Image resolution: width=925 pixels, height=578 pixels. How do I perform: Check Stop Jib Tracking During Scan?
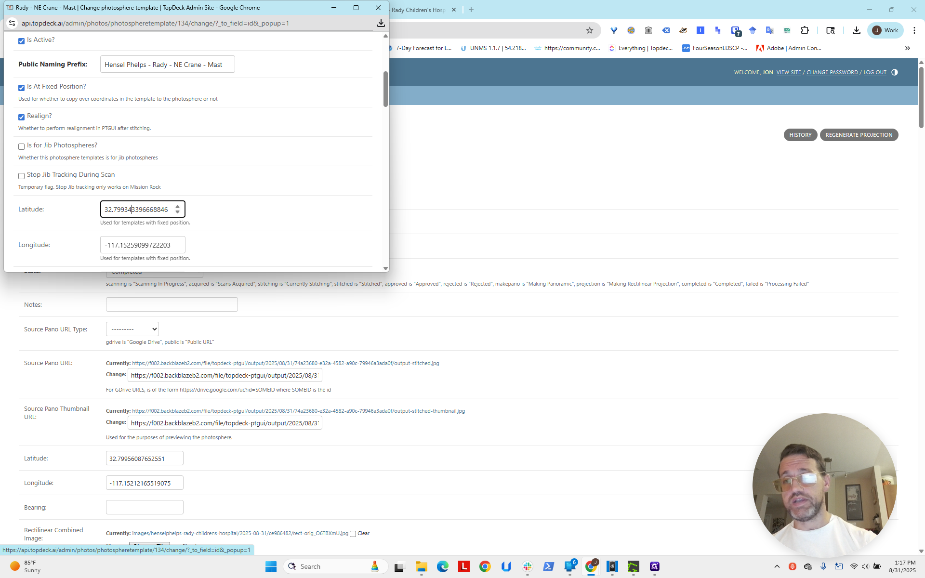21,176
